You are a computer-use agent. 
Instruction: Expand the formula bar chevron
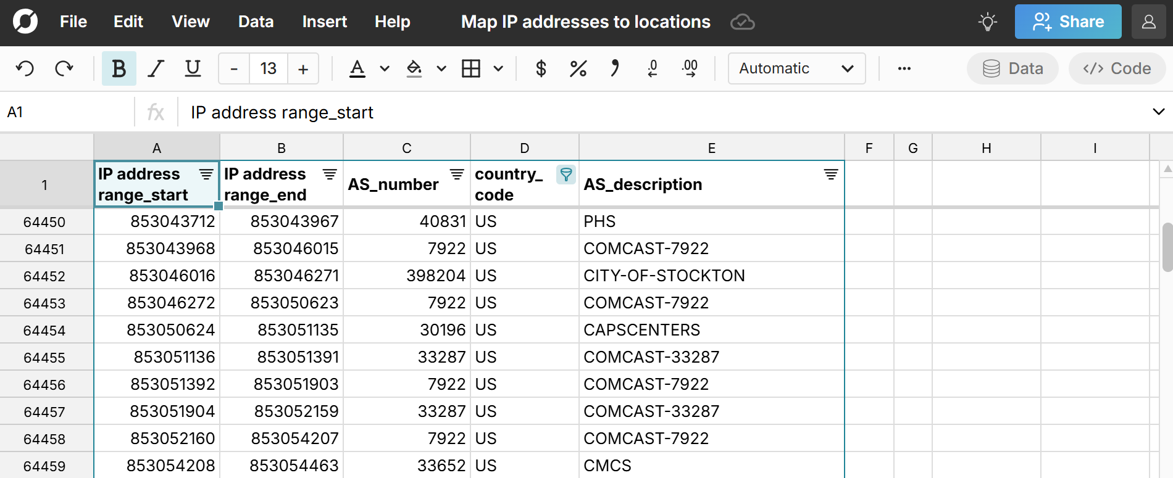1158,112
